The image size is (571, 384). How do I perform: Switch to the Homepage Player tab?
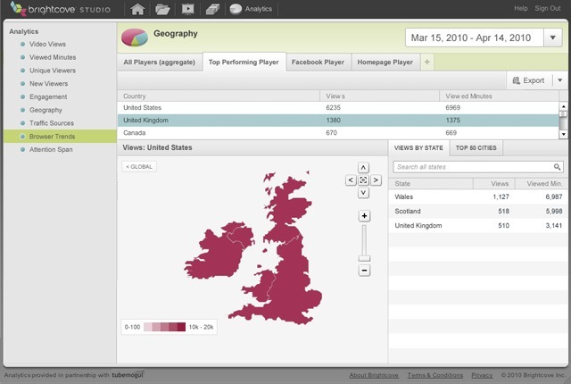point(385,62)
